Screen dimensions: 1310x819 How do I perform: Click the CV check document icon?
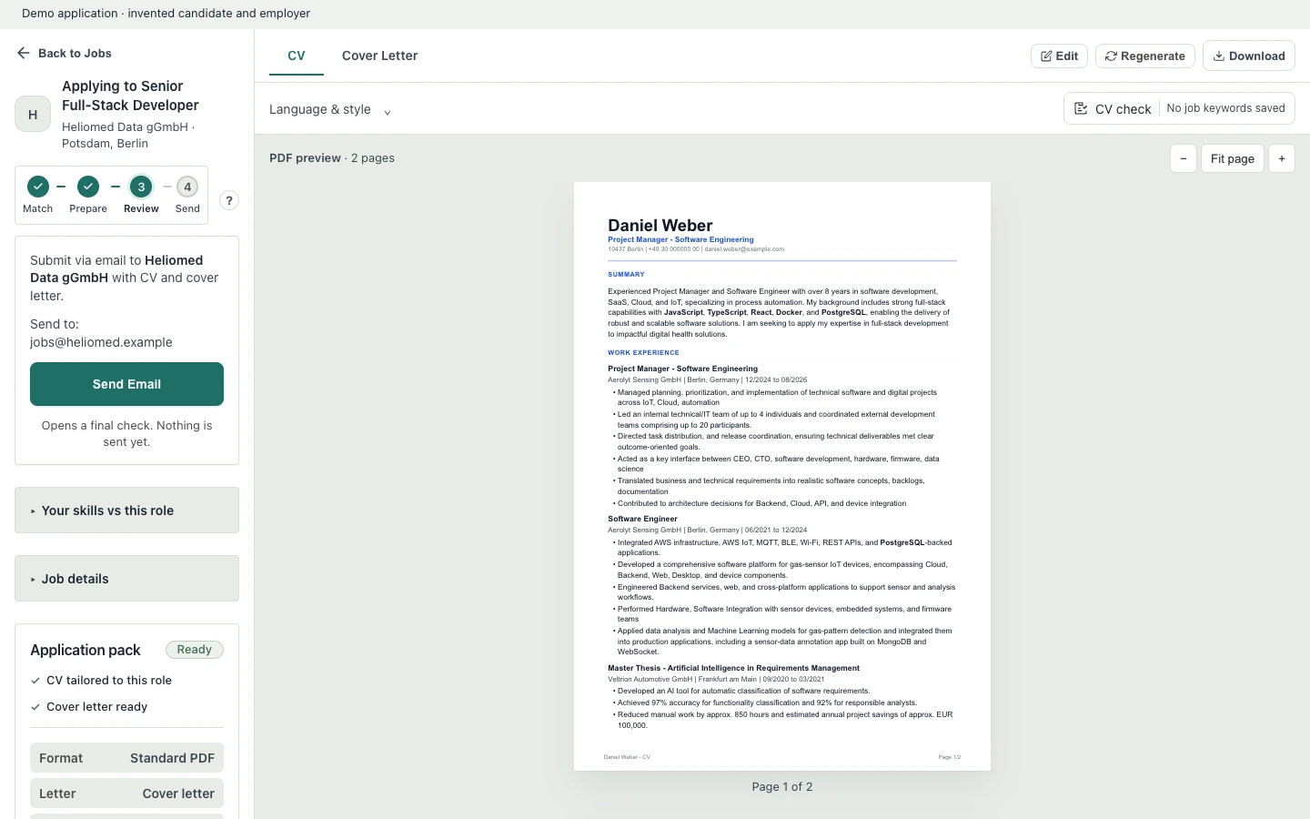pyautogui.click(x=1081, y=108)
